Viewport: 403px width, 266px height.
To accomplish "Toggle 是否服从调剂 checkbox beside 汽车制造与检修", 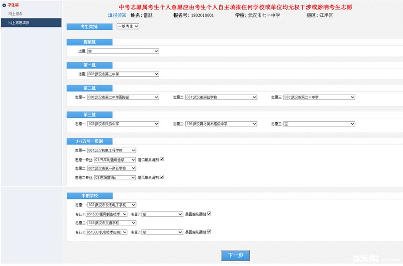I will coord(162,159).
